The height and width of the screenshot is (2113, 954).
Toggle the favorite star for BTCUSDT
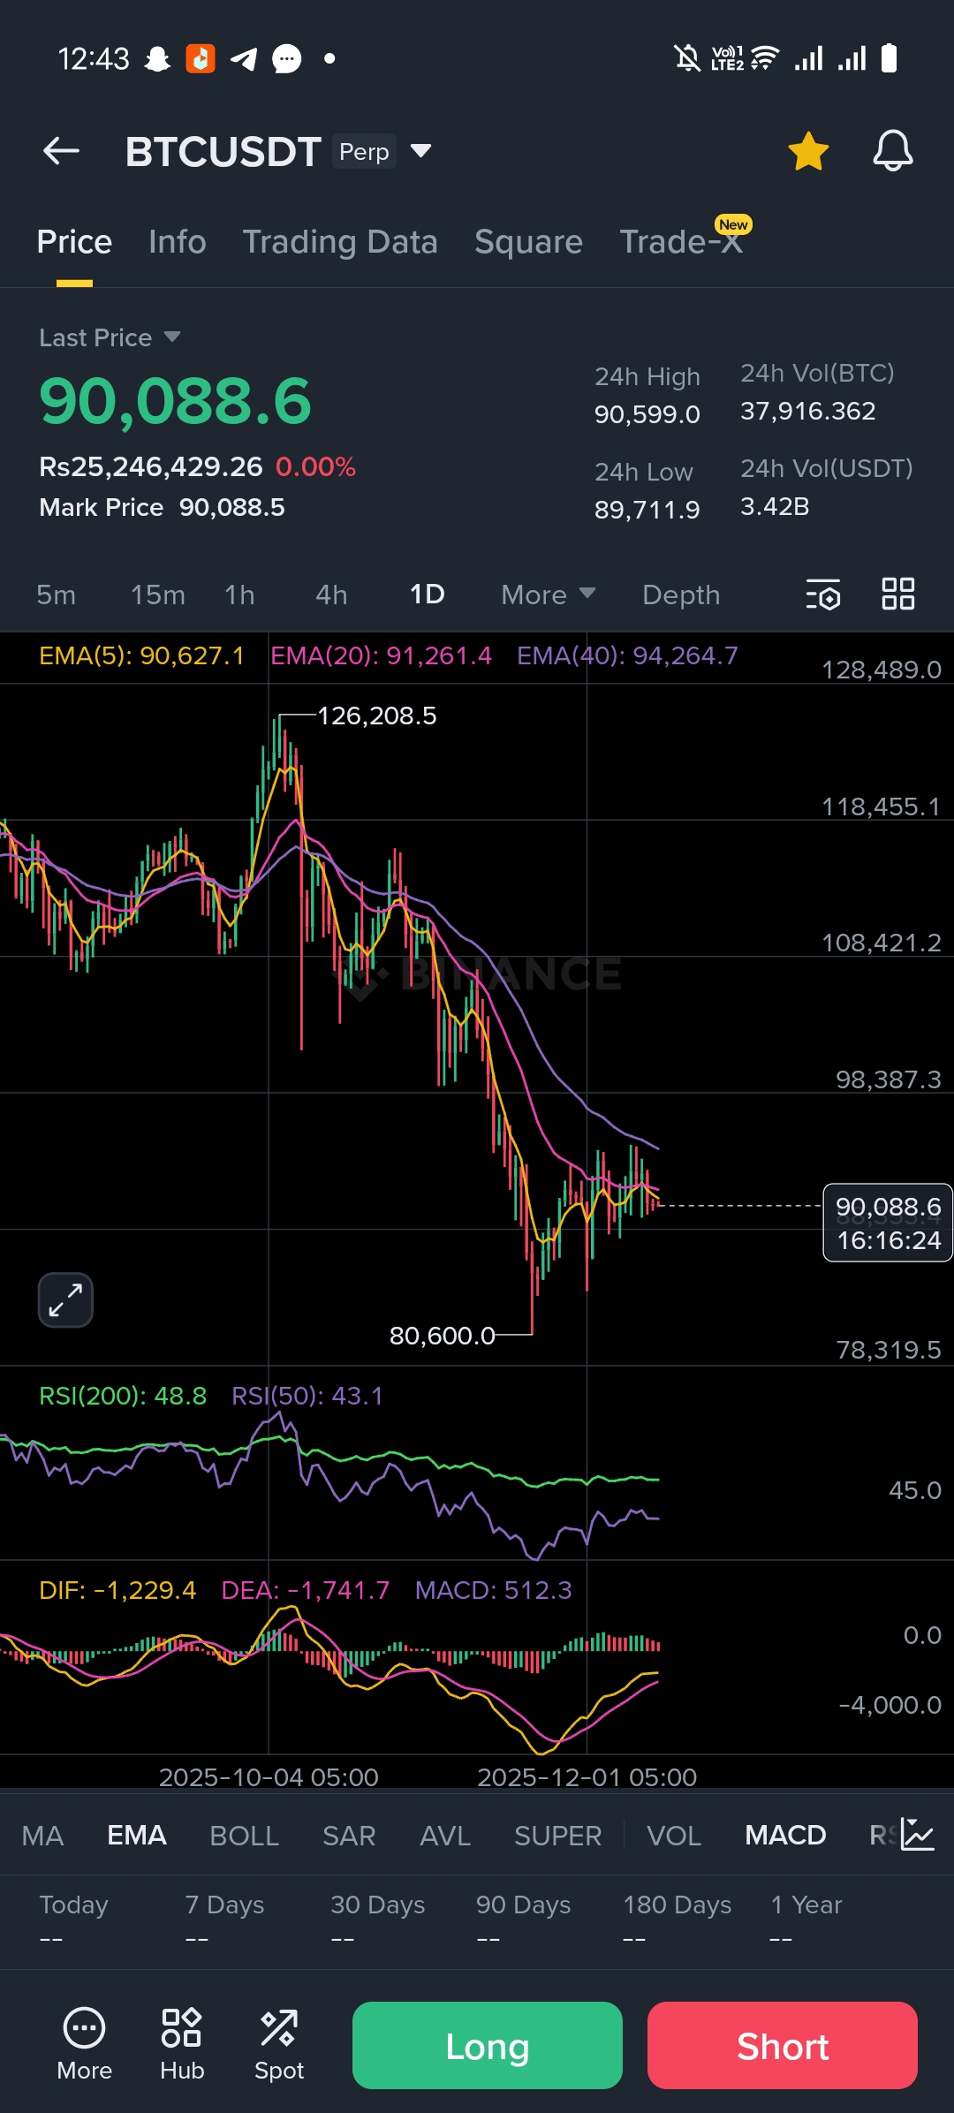click(x=808, y=151)
